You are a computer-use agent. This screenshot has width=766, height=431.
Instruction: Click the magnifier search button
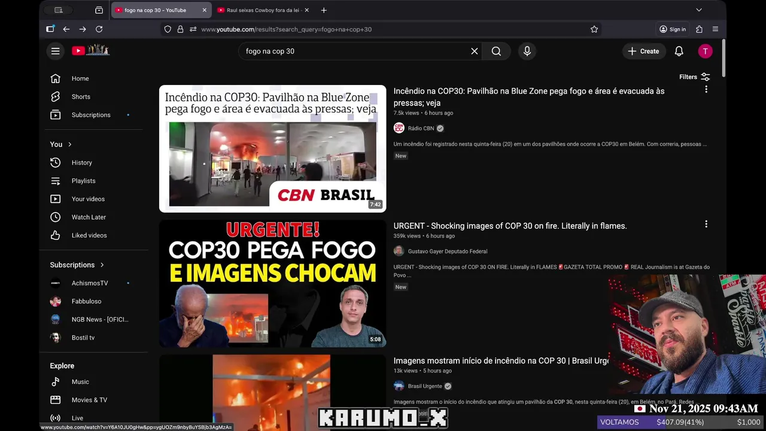click(496, 51)
